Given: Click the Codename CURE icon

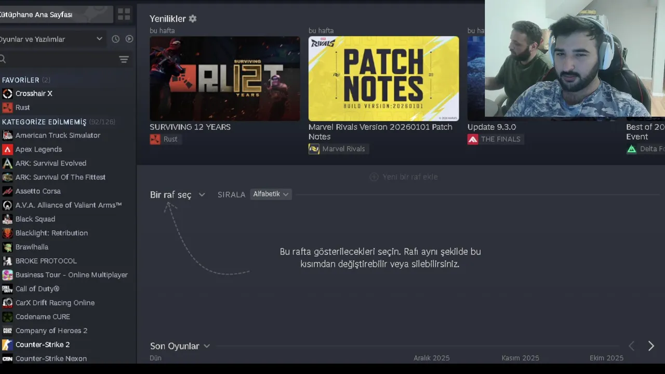Looking at the screenshot, I should coord(7,317).
